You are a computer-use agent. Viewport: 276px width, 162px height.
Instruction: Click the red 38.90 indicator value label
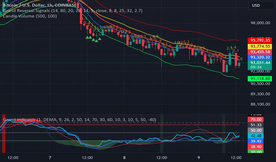coord(256,147)
